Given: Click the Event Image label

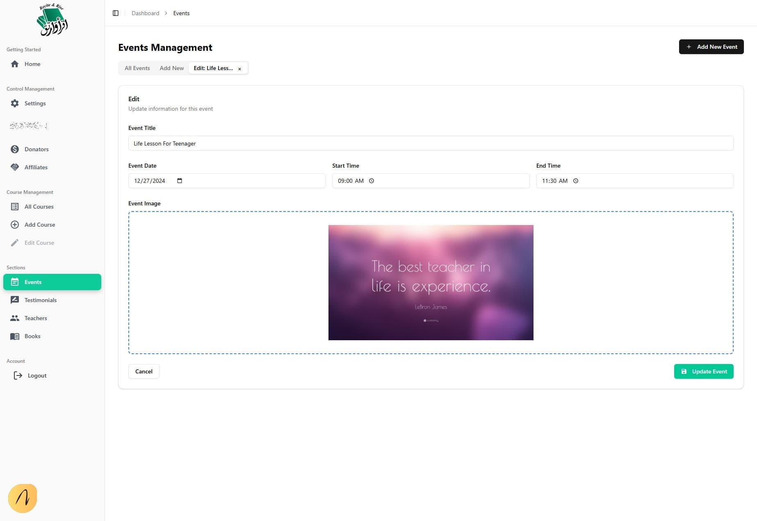Looking at the screenshot, I should coord(144,203).
